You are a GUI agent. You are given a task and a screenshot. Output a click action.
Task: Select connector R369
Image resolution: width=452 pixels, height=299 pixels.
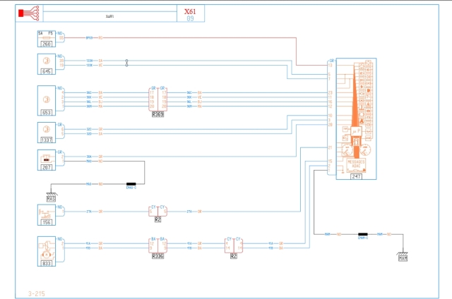coord(157,100)
